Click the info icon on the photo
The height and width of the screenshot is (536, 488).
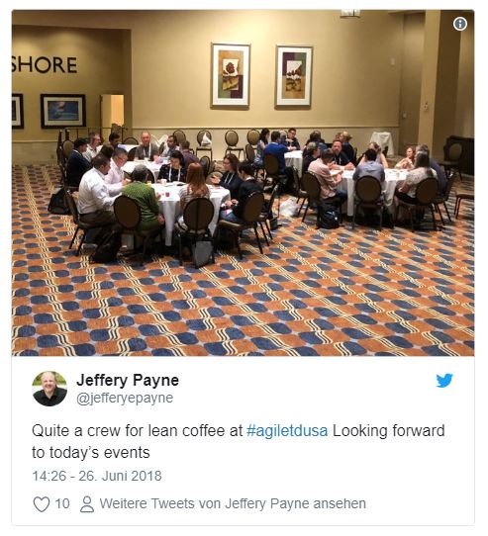460,24
